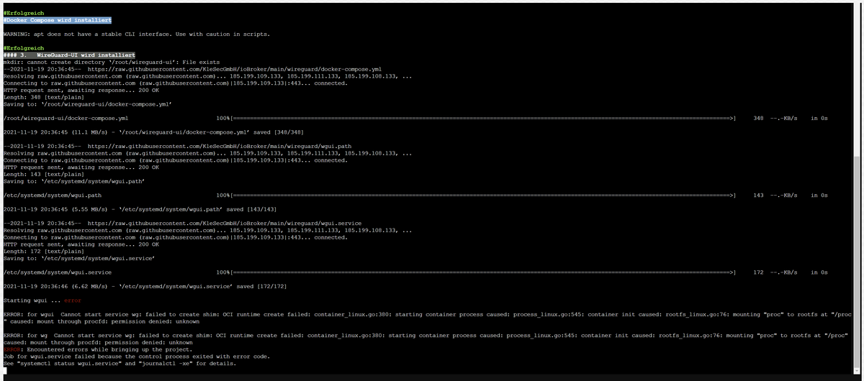Click the byte count '348' after the progress bar

(x=758, y=117)
